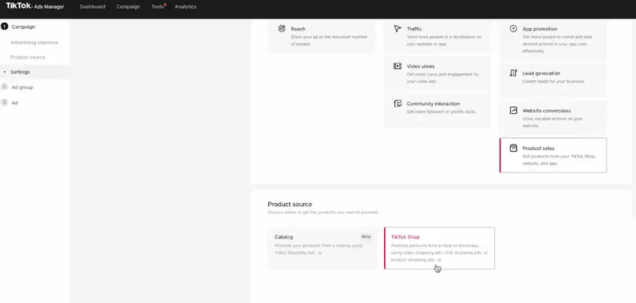
Task: Choose TikTok Shop as product source
Action: (x=439, y=248)
